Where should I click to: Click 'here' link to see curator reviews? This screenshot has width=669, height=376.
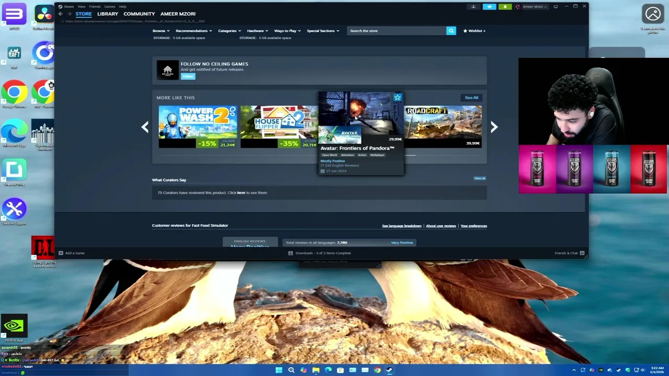pos(241,193)
